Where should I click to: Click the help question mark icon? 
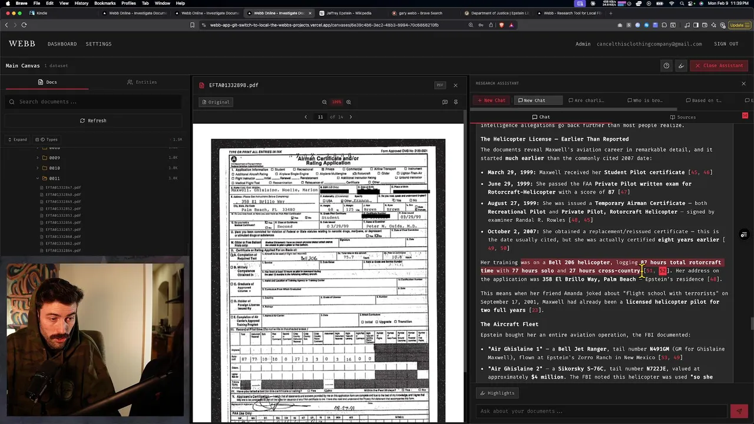click(666, 65)
